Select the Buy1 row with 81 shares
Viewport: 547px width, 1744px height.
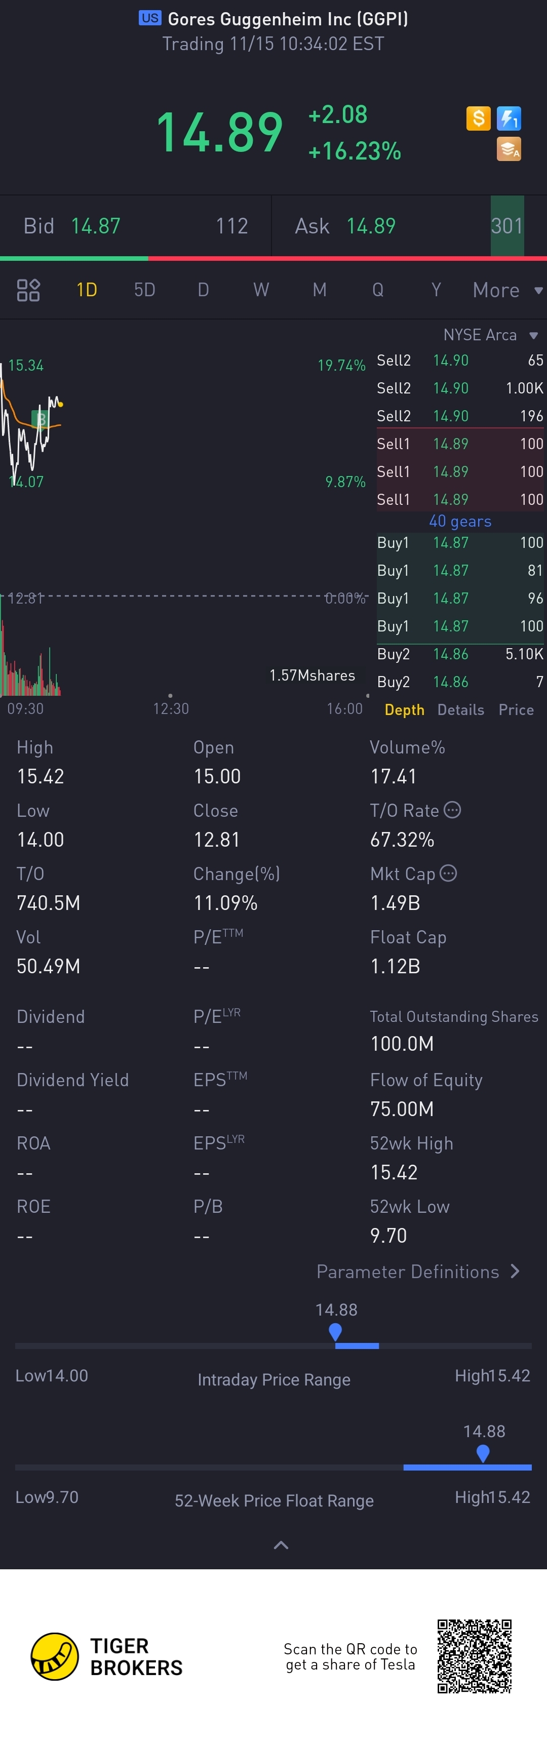[460, 571]
